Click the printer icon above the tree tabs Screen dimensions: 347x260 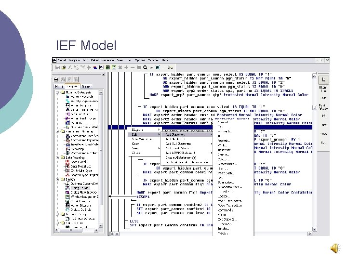[56, 79]
